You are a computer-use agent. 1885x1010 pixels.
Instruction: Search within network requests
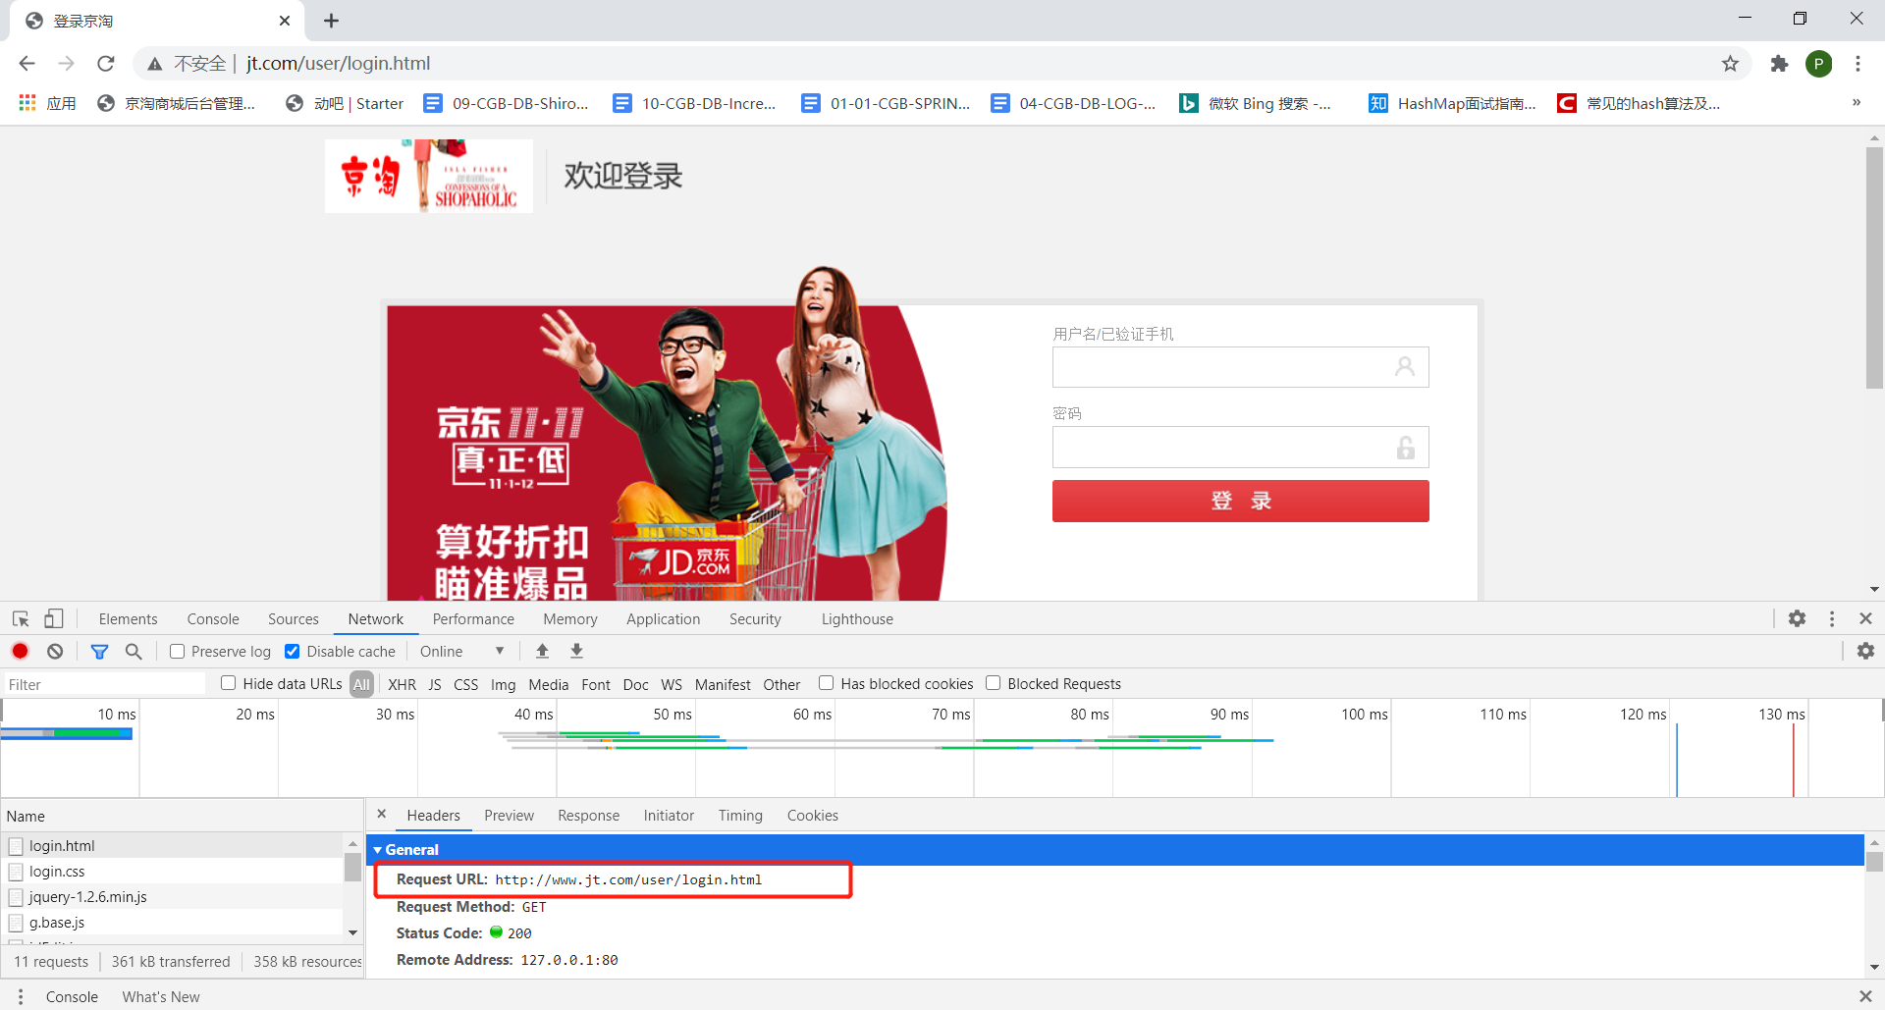tap(134, 651)
